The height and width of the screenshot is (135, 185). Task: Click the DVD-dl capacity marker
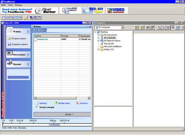(x=20, y=121)
